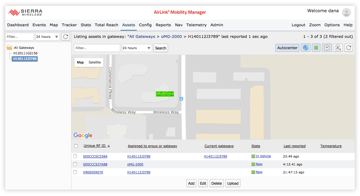Open asset link H9060S9070
360x196 pixels.
93,172
